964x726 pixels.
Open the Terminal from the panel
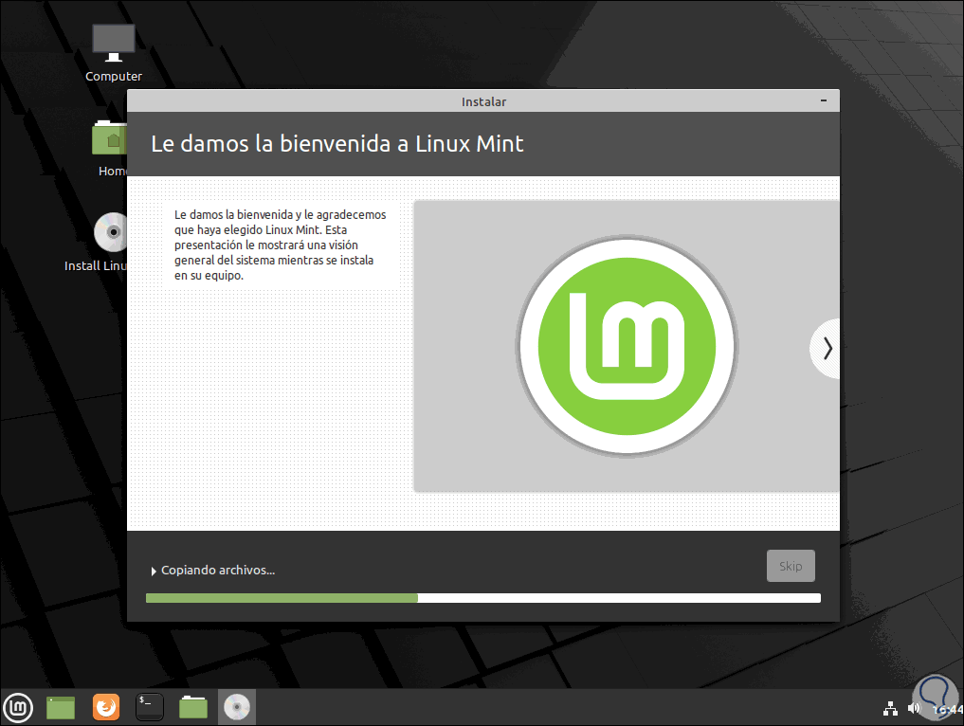150,708
